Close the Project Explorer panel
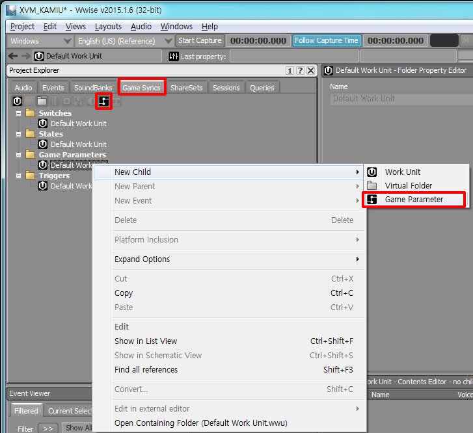This screenshot has width=473, height=433. pos(311,71)
